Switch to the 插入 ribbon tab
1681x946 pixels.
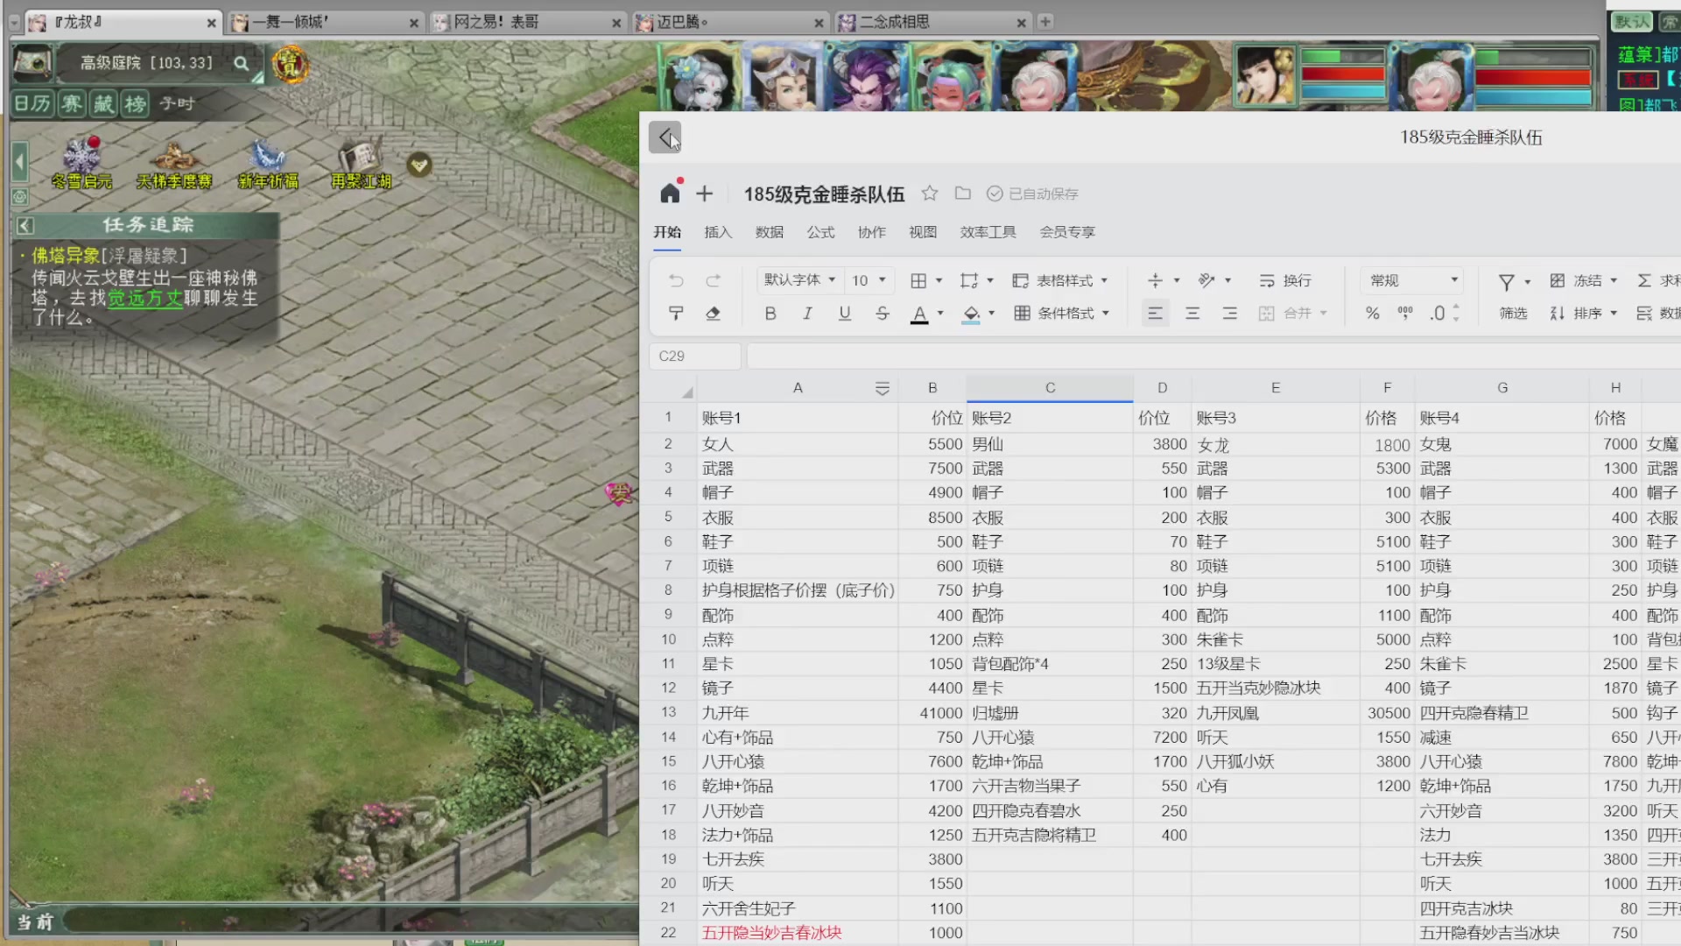tap(718, 232)
